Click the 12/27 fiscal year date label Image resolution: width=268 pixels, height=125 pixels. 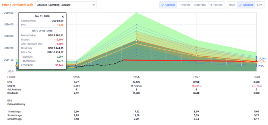coord(196,77)
